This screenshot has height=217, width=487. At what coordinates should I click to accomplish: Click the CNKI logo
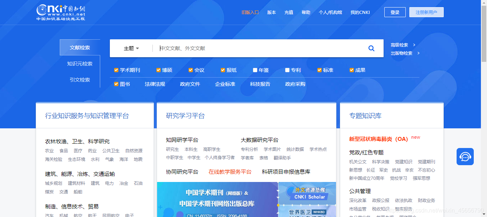[61, 13]
